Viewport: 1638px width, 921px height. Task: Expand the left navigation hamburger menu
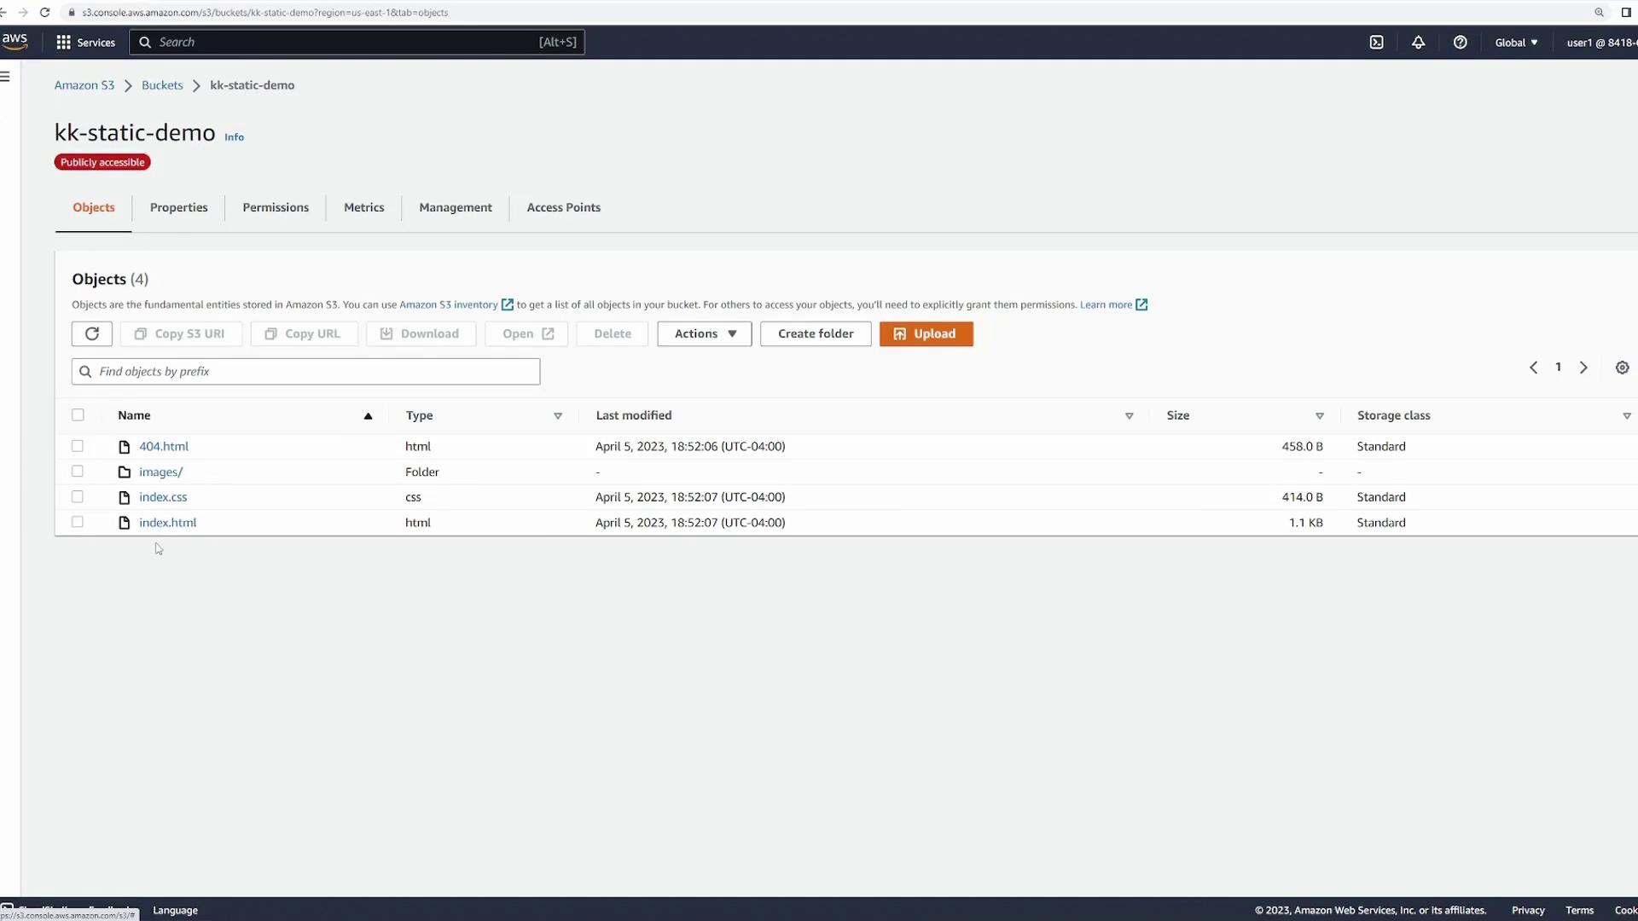(5, 77)
